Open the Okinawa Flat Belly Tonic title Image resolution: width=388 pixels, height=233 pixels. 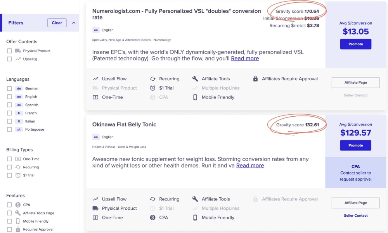click(124, 124)
